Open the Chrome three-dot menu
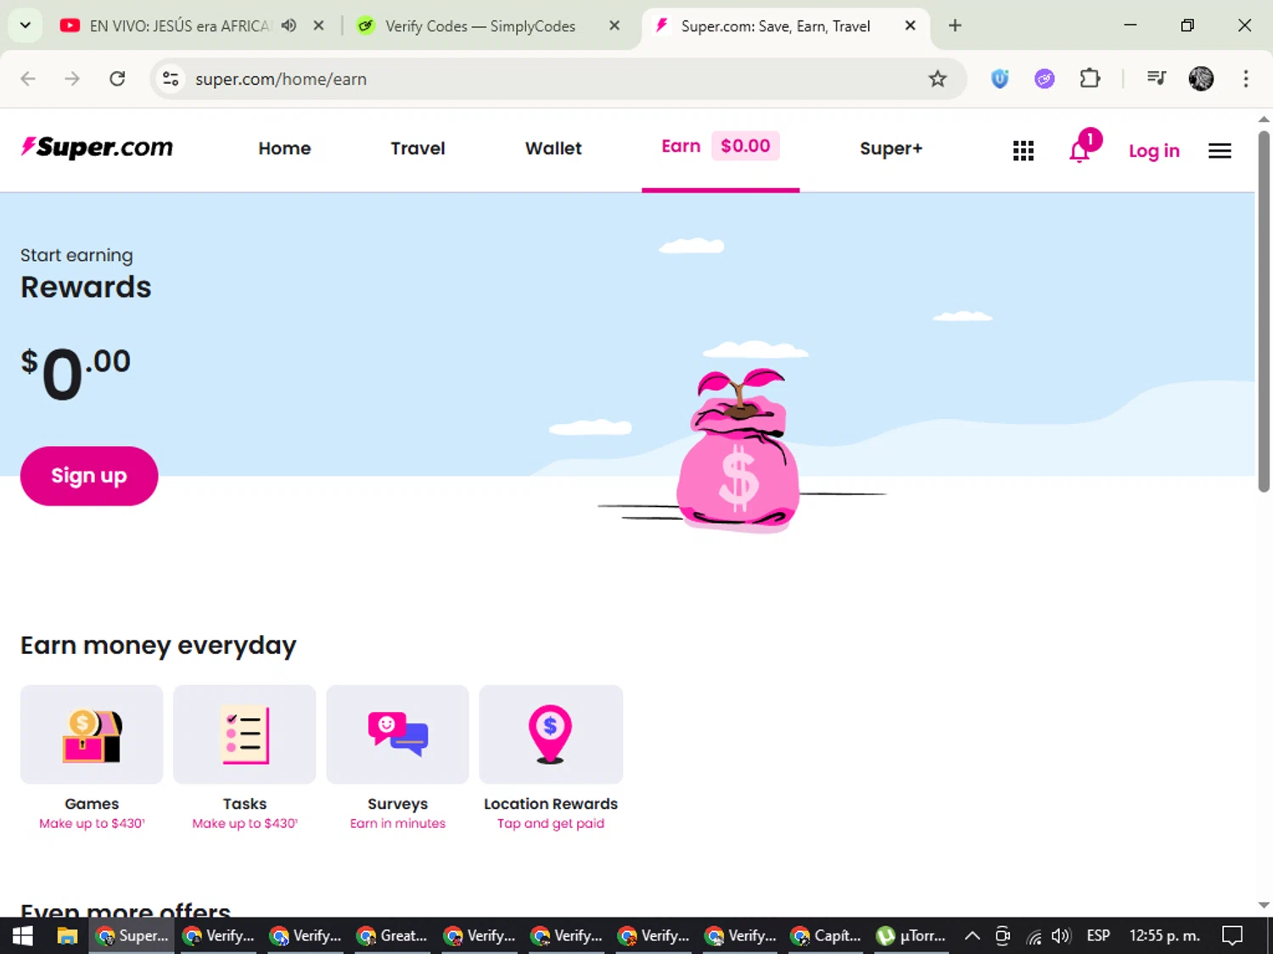This screenshot has width=1273, height=954. click(1246, 79)
